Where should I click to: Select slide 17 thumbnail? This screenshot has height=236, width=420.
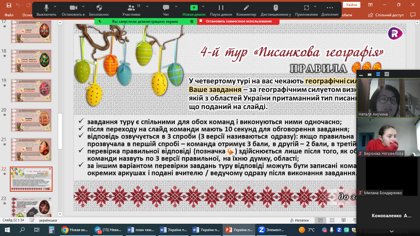pos(31,32)
